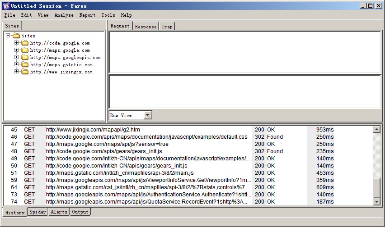Open the File menu
This screenshot has width=385, height=227.
coord(10,15)
